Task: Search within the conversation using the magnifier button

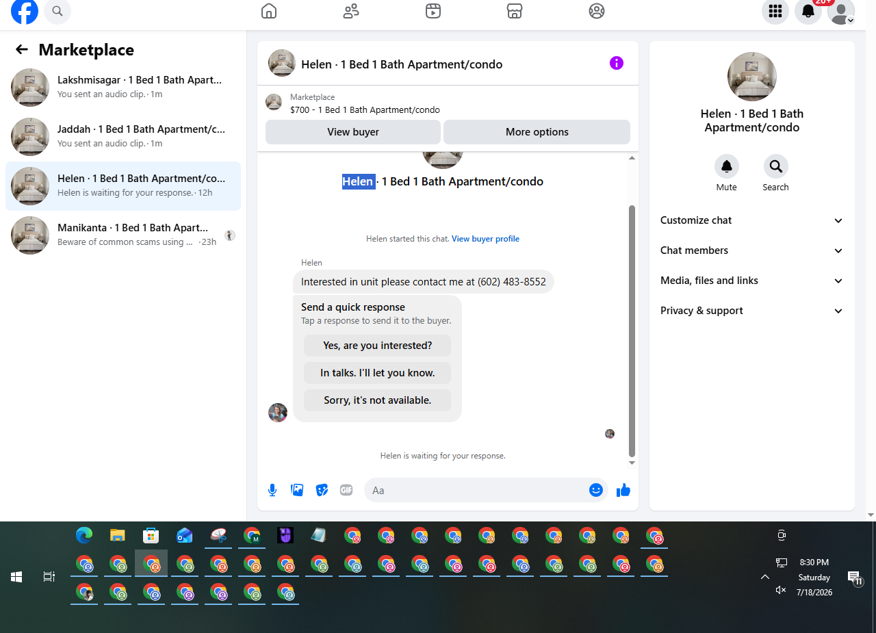Action: coord(776,166)
